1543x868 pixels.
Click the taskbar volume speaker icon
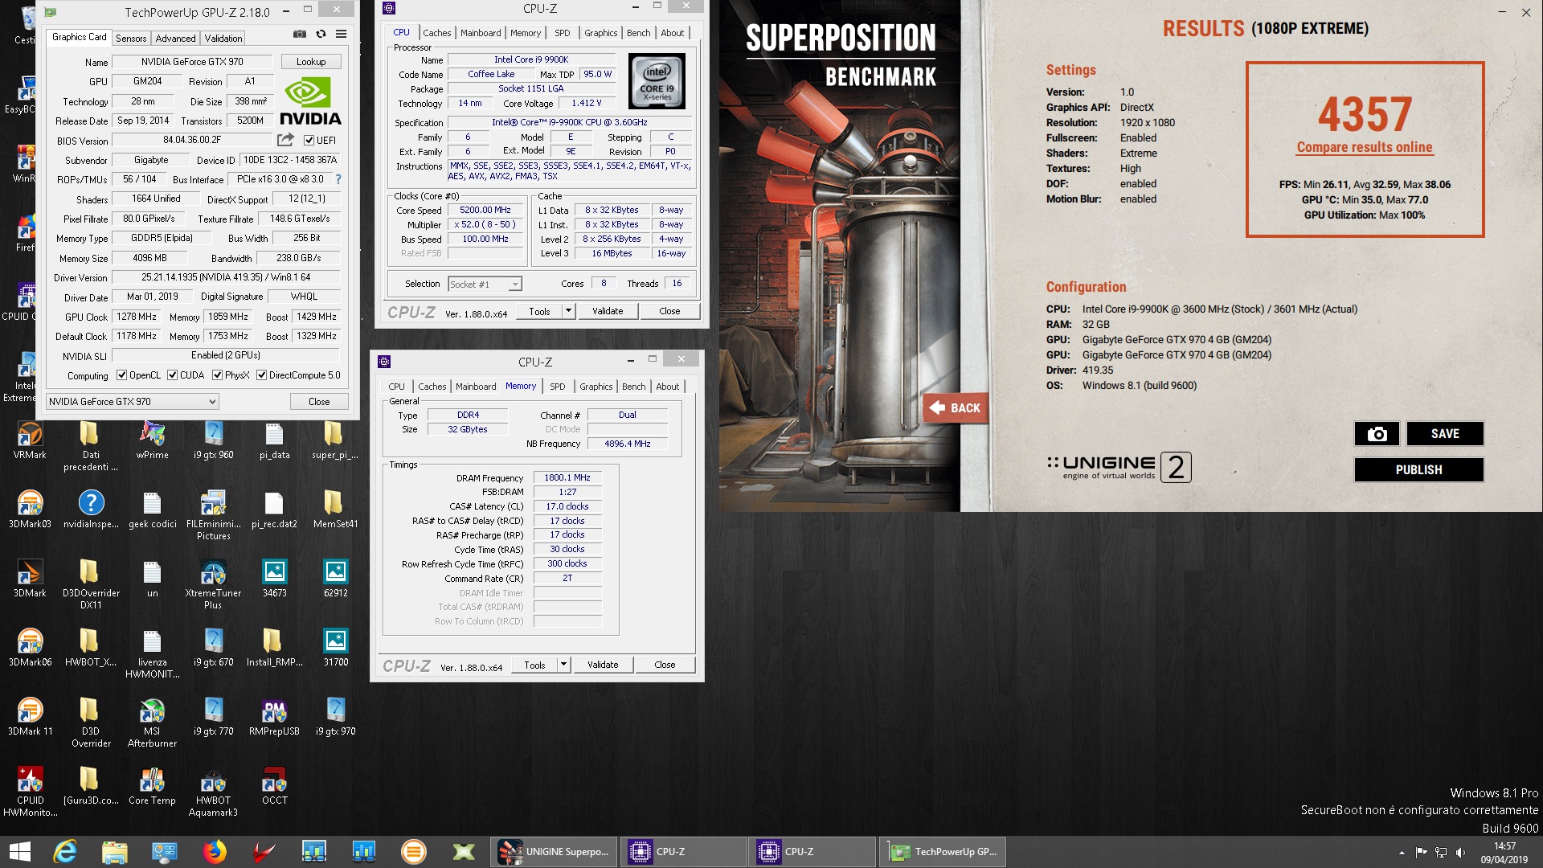(x=1460, y=852)
